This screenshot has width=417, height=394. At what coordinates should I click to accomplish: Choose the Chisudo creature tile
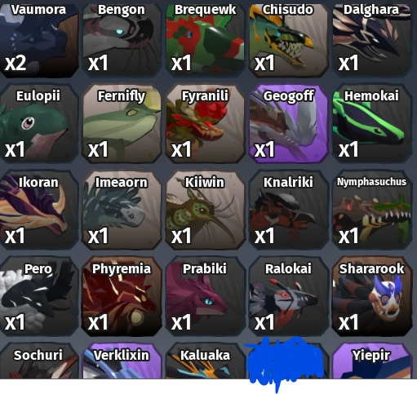click(x=288, y=39)
